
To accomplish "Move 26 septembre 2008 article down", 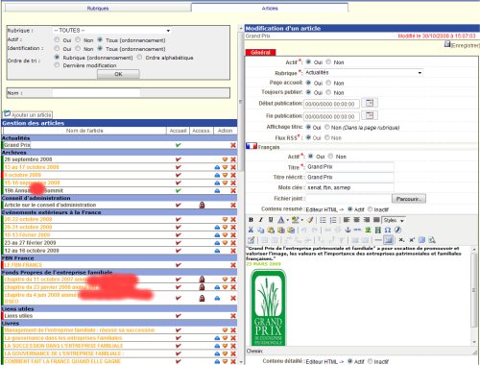I will tap(225, 159).
